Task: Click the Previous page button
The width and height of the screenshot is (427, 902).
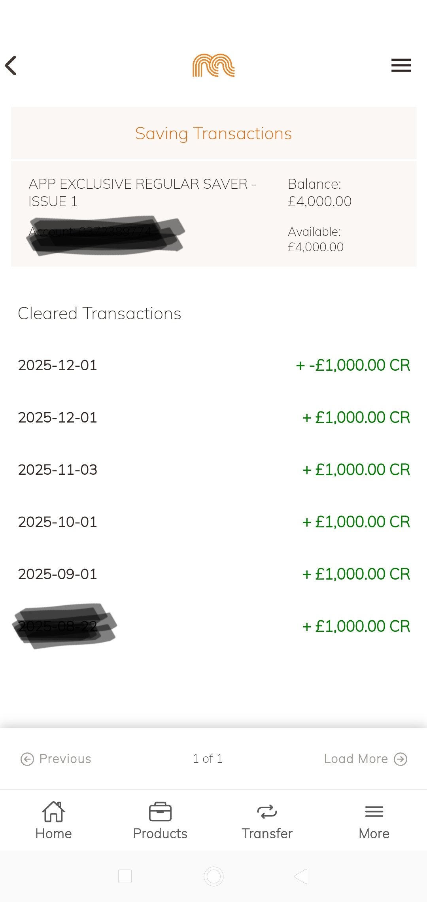Action: pyautogui.click(x=56, y=759)
